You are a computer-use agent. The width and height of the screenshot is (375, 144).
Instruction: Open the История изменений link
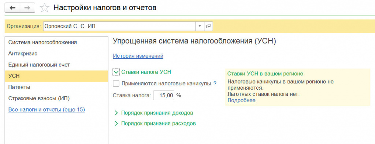[x=138, y=56]
